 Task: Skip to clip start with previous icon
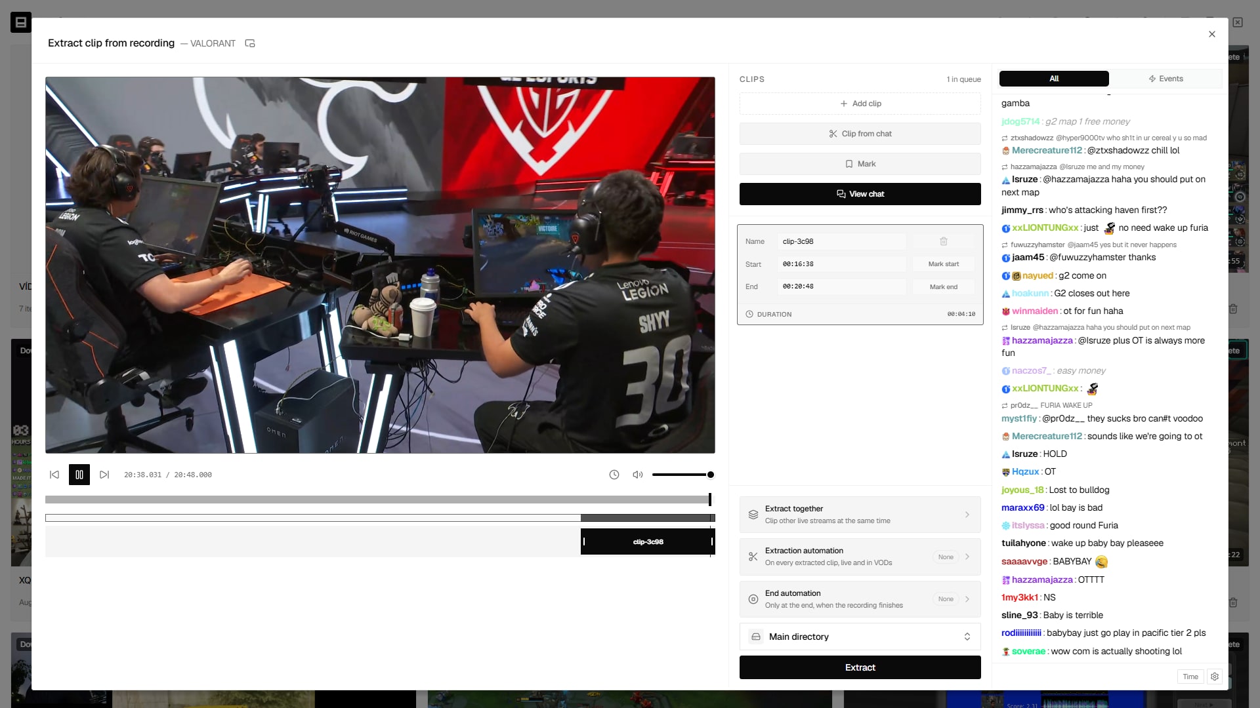(x=54, y=475)
